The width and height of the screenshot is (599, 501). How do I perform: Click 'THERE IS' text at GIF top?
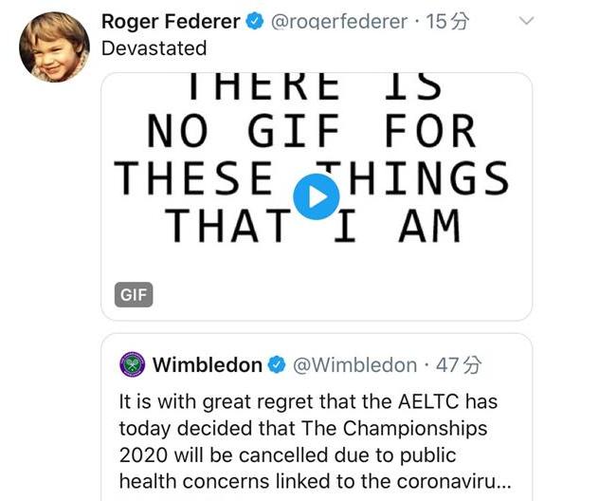point(312,88)
